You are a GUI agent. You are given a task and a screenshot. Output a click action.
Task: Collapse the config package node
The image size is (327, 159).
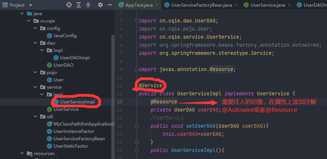[35, 28]
